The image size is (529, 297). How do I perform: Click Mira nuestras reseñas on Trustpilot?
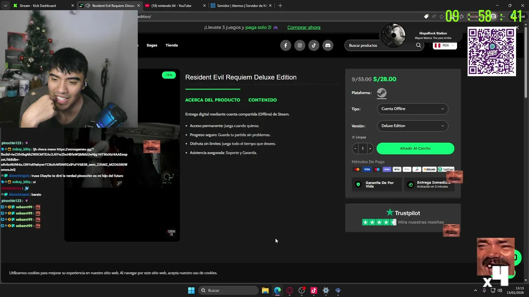click(x=421, y=222)
